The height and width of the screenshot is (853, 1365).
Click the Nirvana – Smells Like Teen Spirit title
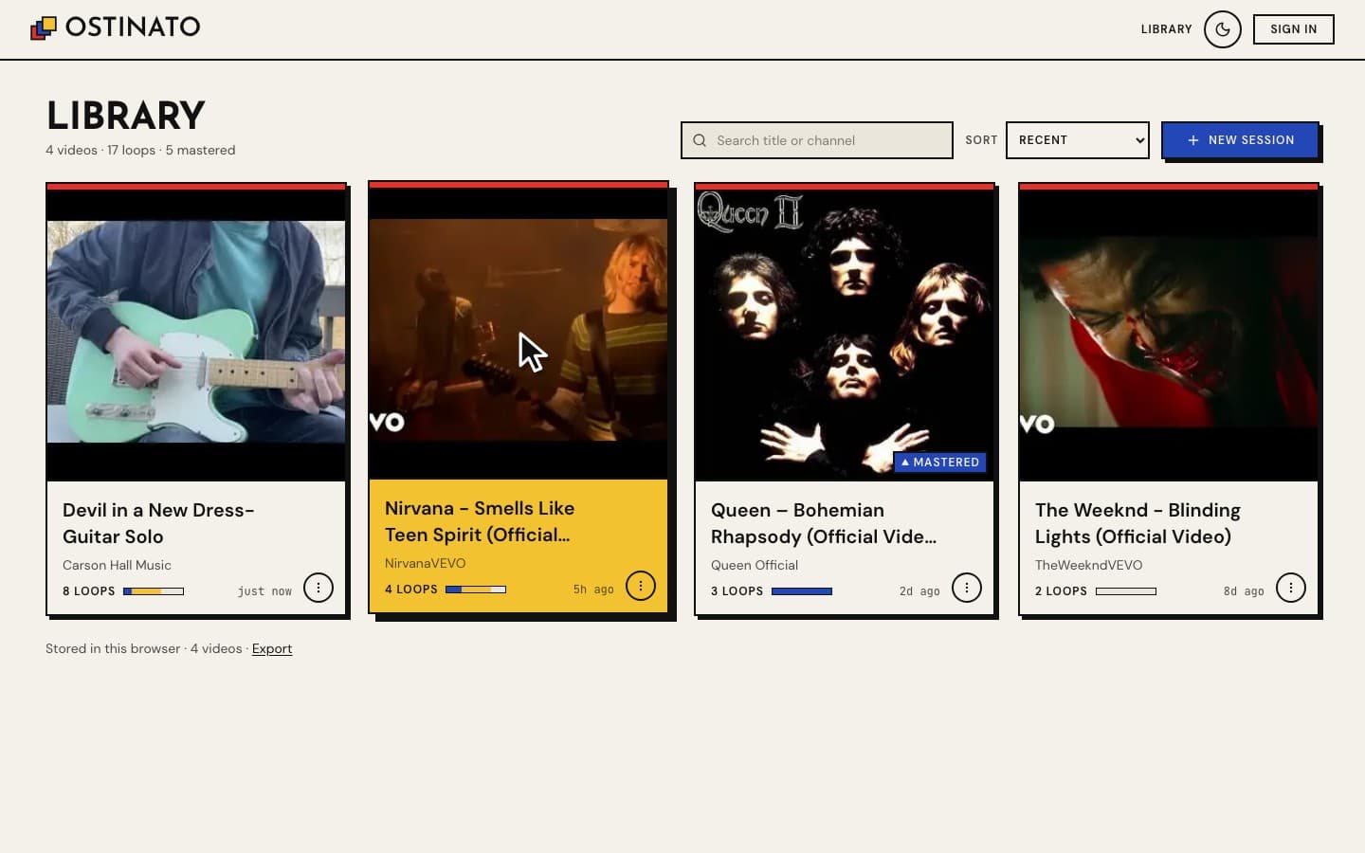(x=480, y=521)
